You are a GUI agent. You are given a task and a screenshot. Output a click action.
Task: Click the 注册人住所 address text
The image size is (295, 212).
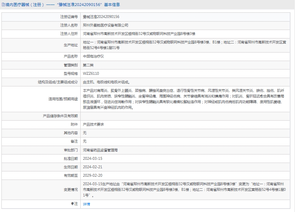pyautogui.click(x=139, y=34)
